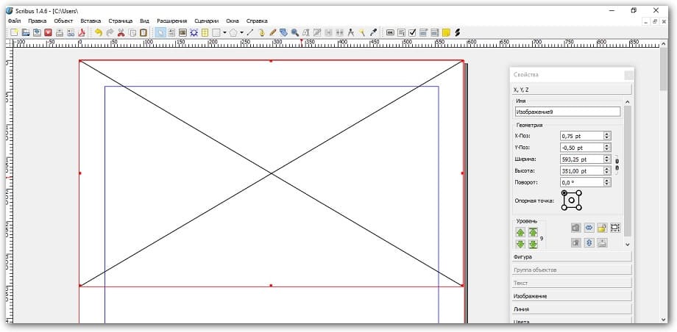Screen dimensions: 677x332
Task: Expand the Фигура section
Action: click(571, 257)
